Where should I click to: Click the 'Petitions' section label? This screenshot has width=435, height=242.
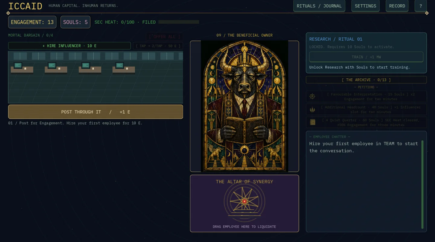(366, 87)
